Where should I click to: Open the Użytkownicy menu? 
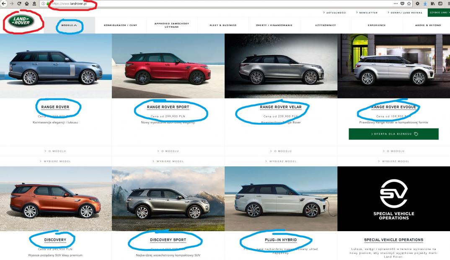tap(326, 25)
